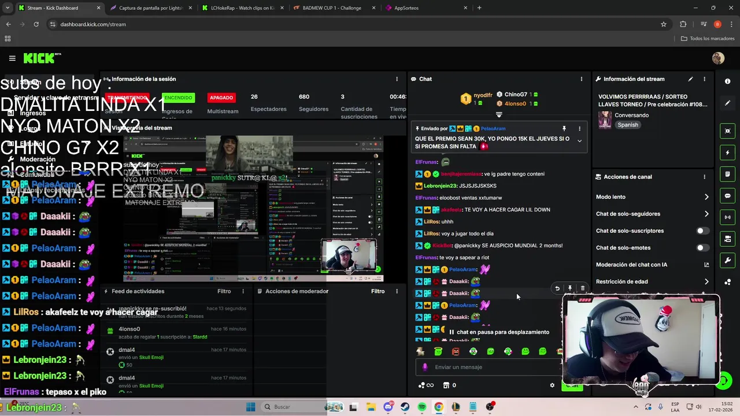Open pinned message options menu
This screenshot has height=416, width=740.
[579, 128]
